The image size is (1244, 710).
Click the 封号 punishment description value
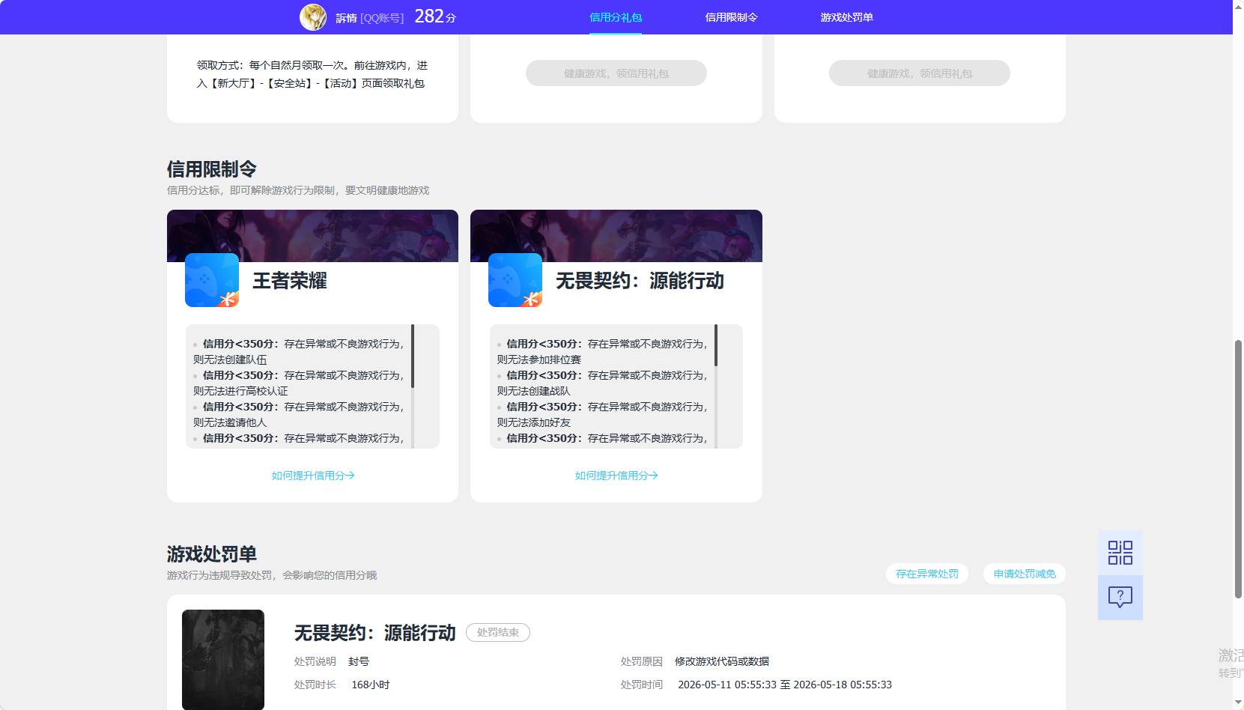[x=359, y=661]
